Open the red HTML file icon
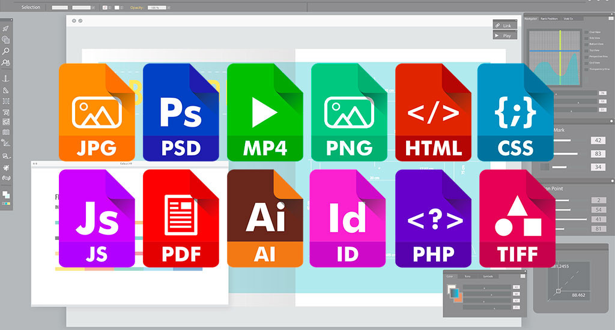This screenshot has width=615, height=330. click(433, 112)
